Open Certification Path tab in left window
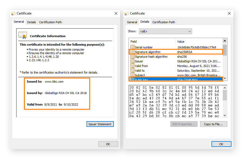The image size is (244, 160). 50,22
